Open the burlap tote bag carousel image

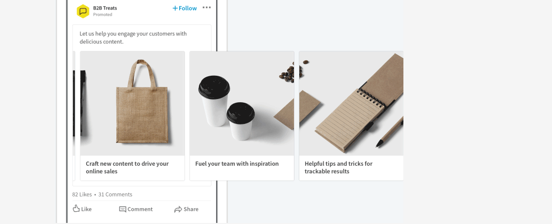(132, 103)
